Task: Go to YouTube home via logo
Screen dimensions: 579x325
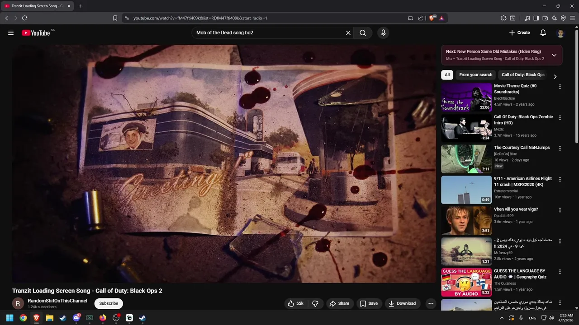Action: click(x=36, y=33)
